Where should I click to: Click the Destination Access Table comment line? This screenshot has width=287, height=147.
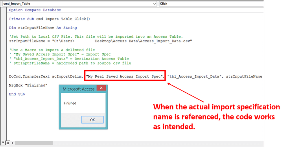(x=69, y=59)
